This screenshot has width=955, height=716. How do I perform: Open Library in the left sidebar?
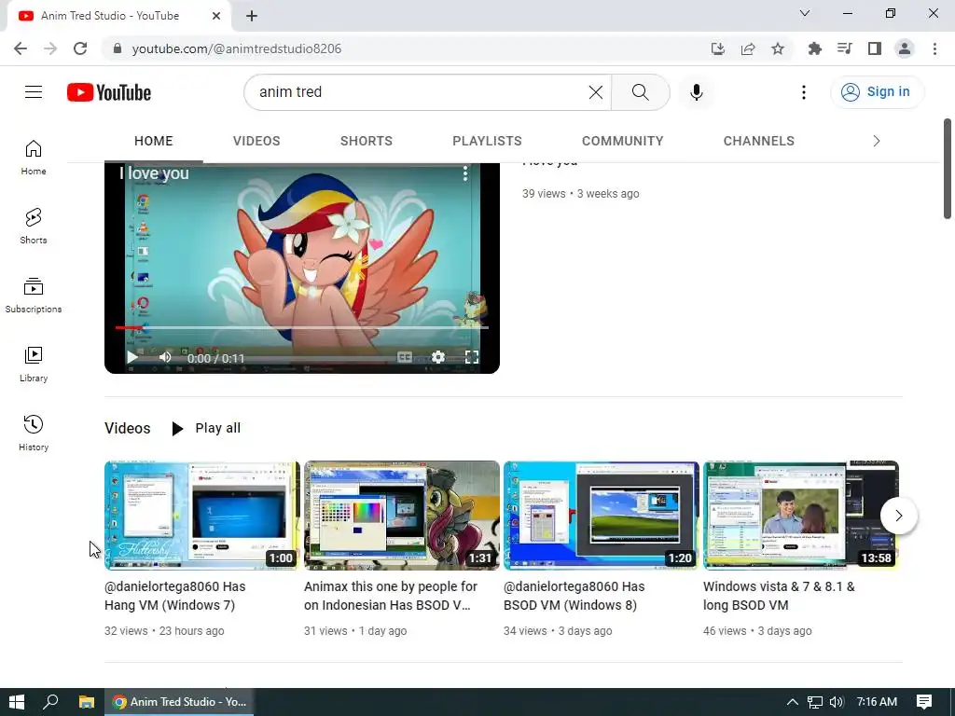point(34,365)
